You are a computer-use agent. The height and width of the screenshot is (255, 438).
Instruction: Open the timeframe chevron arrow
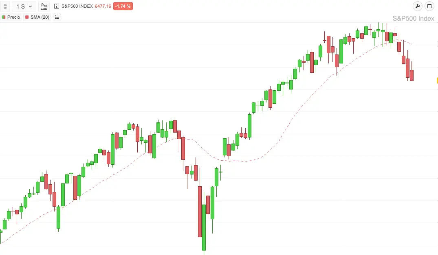31,7
